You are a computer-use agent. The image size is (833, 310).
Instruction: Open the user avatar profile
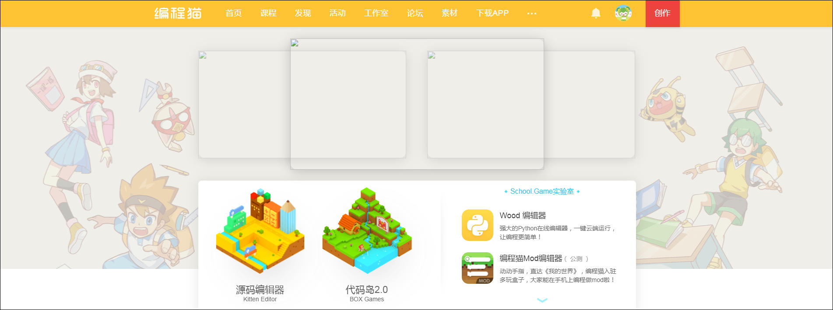[x=623, y=14]
